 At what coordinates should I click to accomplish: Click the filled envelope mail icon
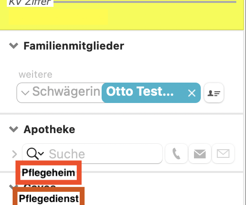tap(200, 154)
